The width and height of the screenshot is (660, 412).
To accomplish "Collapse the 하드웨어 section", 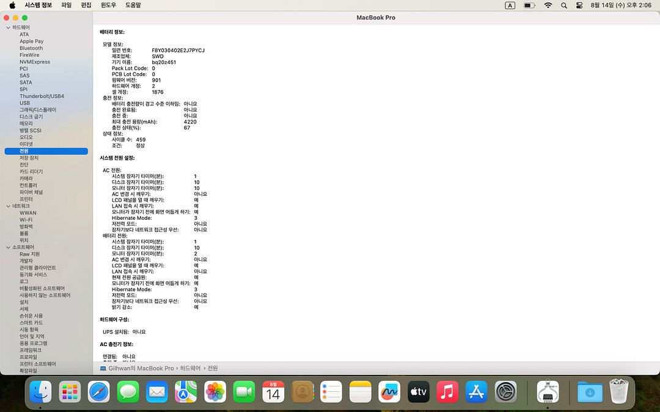I will pos(8,27).
